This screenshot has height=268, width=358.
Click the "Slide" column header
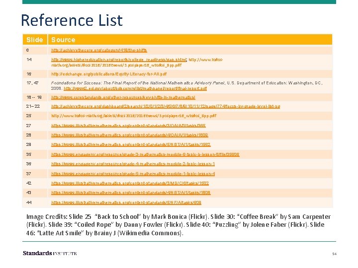[x=35, y=40]
